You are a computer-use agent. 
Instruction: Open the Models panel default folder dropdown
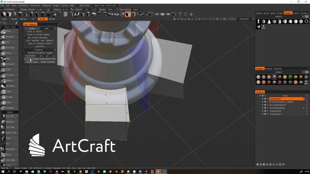tap(280, 16)
